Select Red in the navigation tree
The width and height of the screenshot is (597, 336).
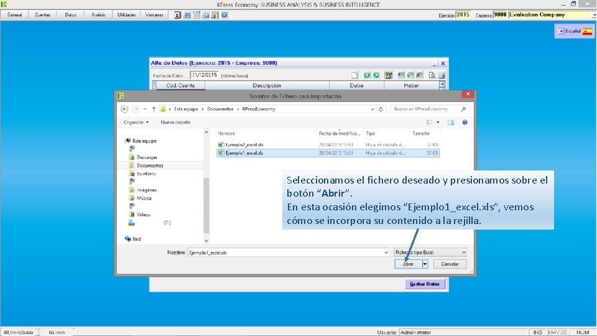[136, 239]
